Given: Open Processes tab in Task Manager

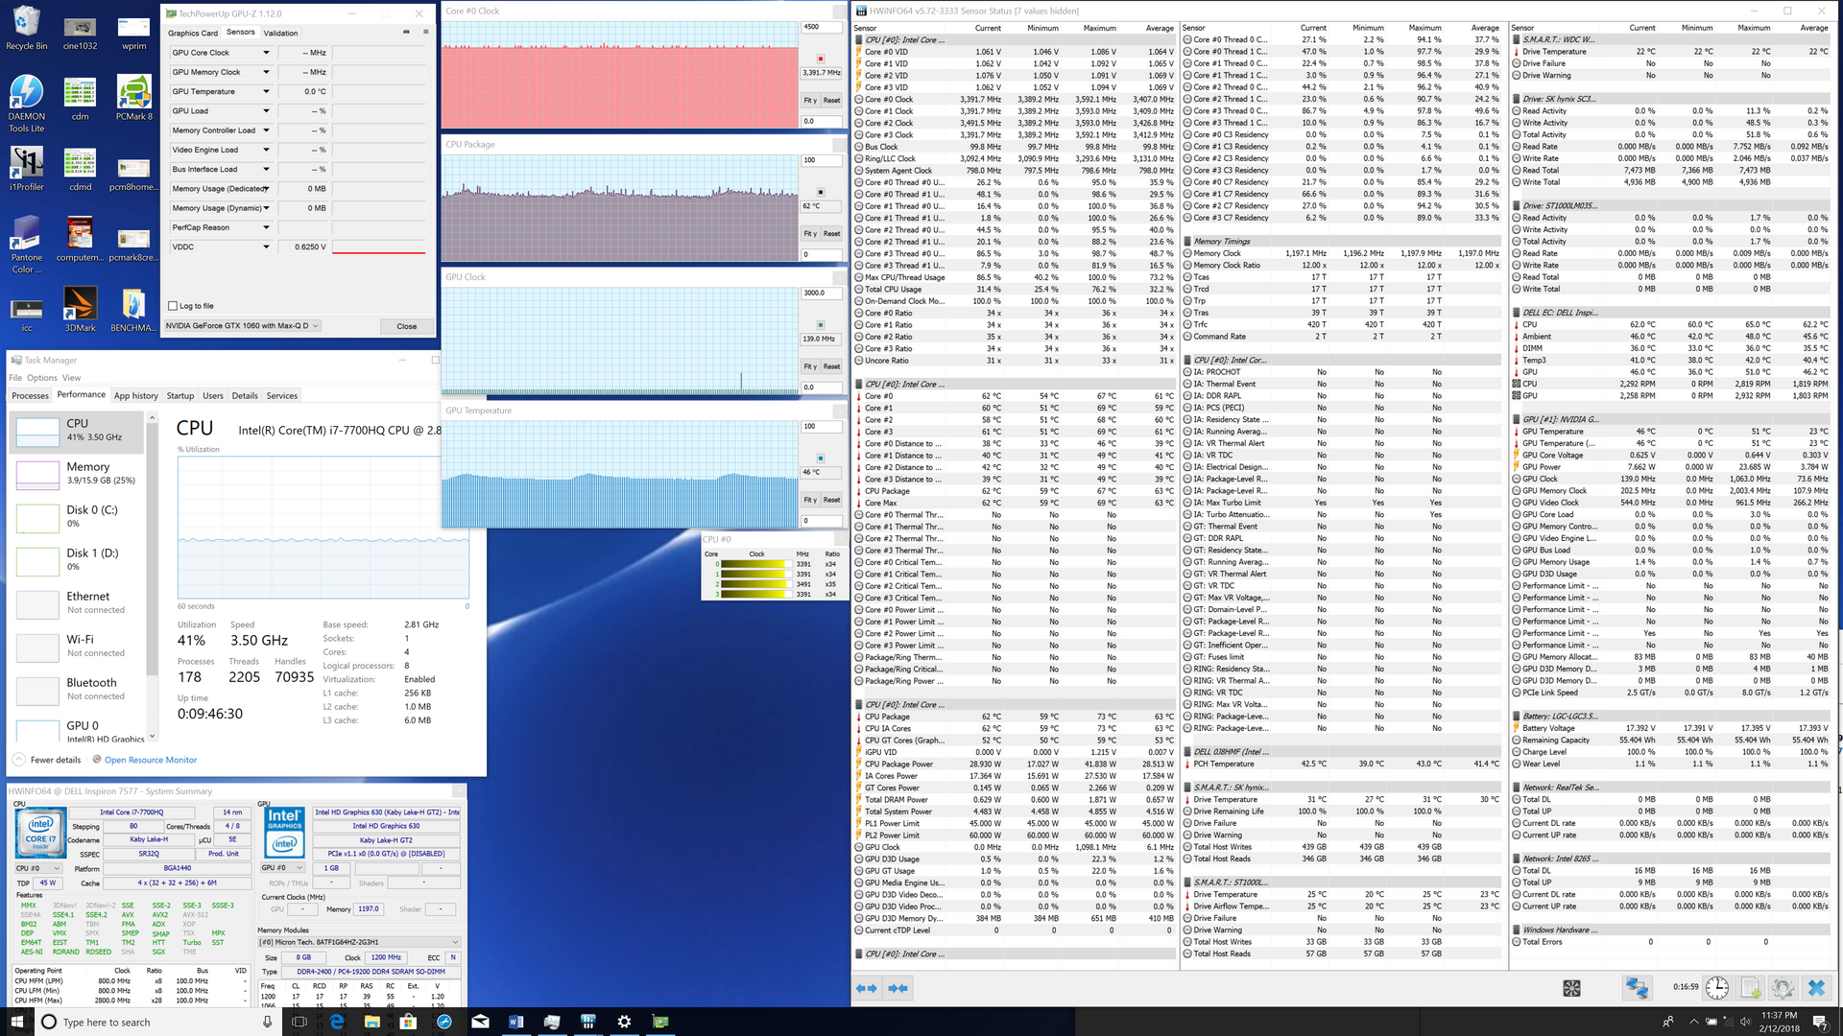Looking at the screenshot, I should 30,395.
